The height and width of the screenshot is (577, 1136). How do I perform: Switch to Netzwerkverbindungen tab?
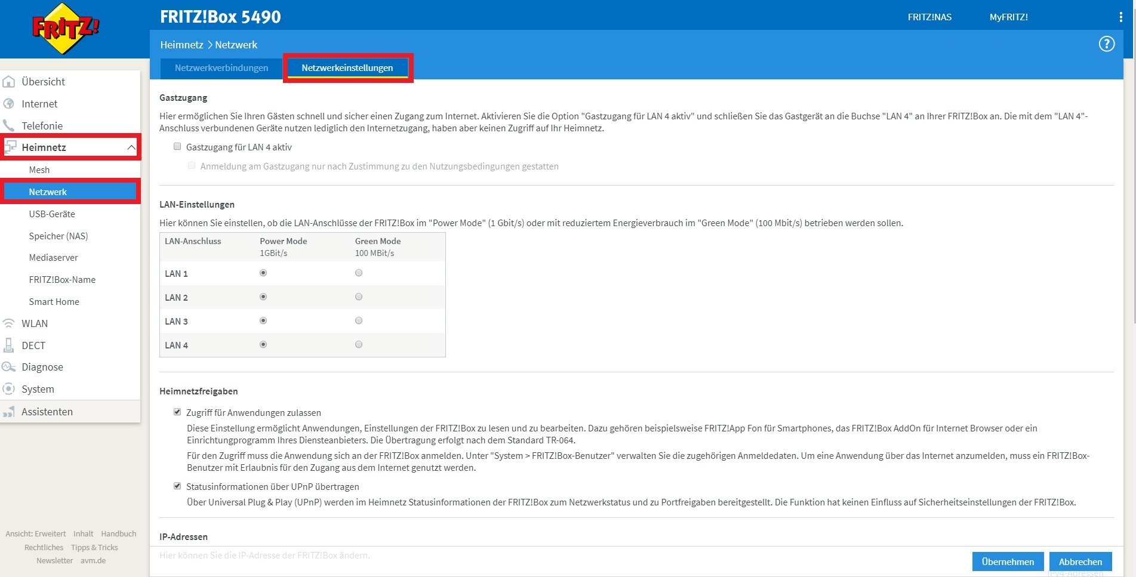pos(221,68)
